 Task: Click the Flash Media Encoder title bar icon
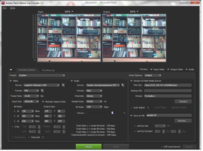[3, 3]
